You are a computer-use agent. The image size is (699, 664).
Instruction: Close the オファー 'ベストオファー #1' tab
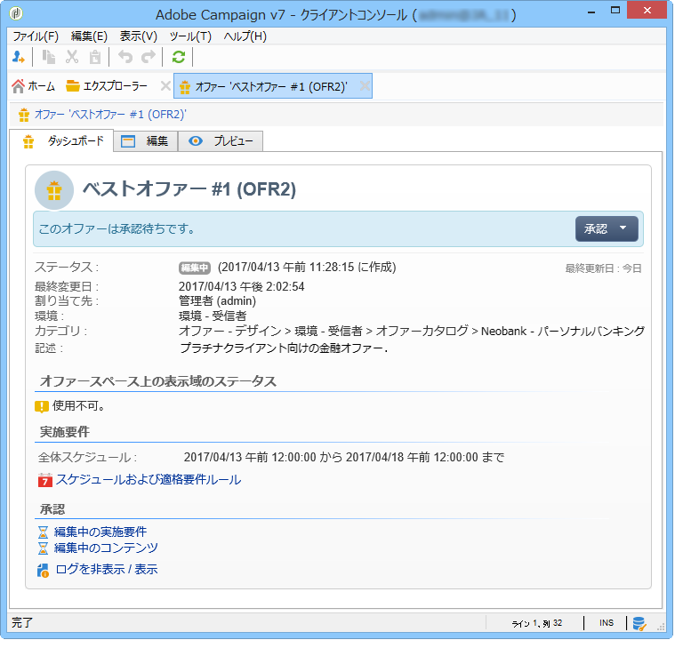(365, 86)
